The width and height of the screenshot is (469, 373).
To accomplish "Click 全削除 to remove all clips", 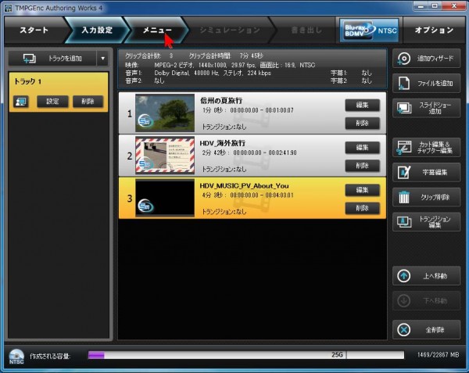I will (426, 330).
